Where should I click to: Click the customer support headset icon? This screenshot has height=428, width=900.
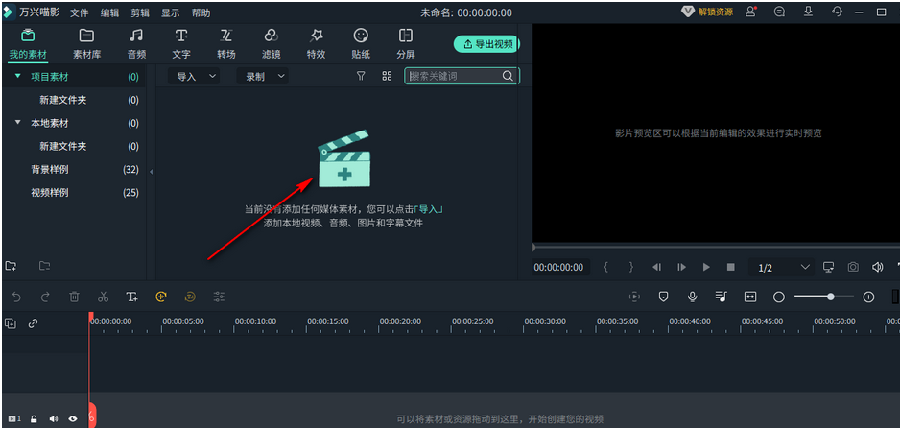tap(837, 12)
